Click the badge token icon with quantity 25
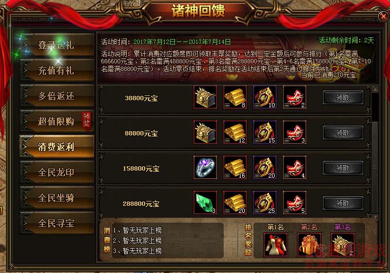This screenshot has height=273, width=390. point(265,203)
